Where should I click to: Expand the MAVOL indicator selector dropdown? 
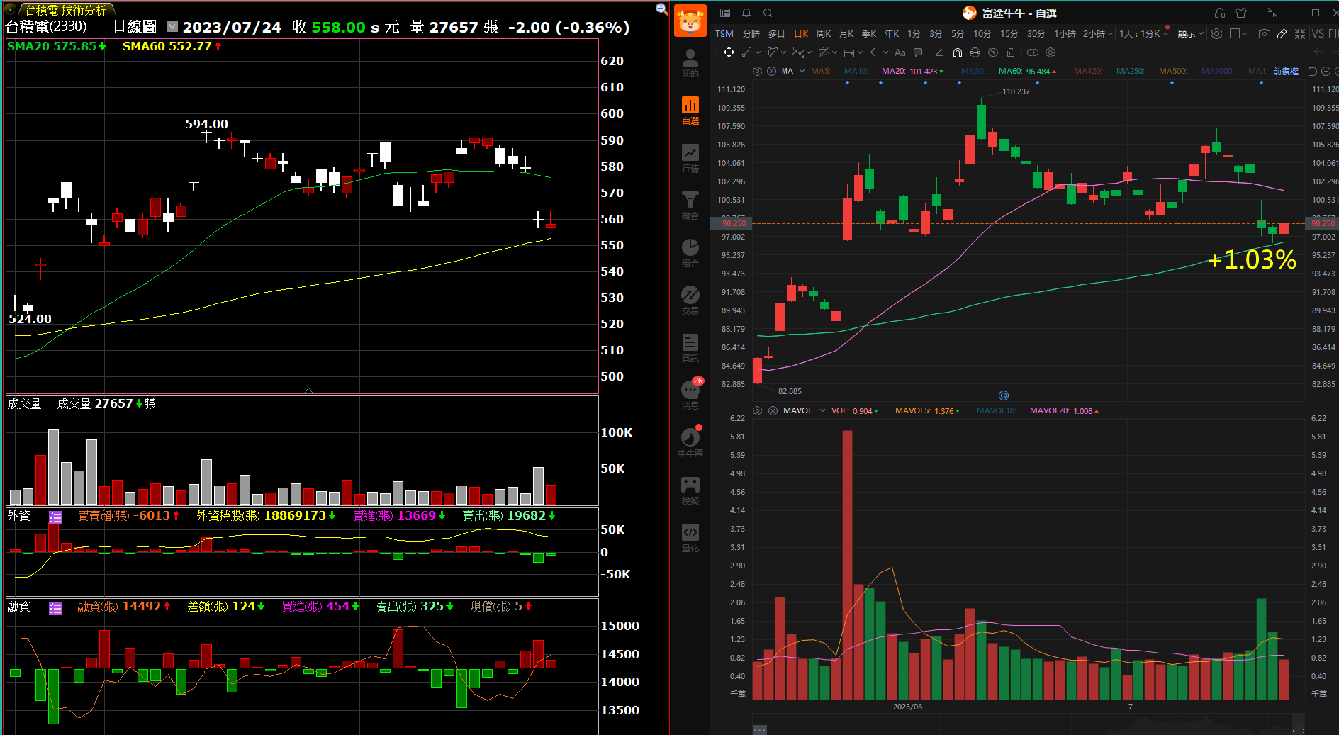pos(822,410)
